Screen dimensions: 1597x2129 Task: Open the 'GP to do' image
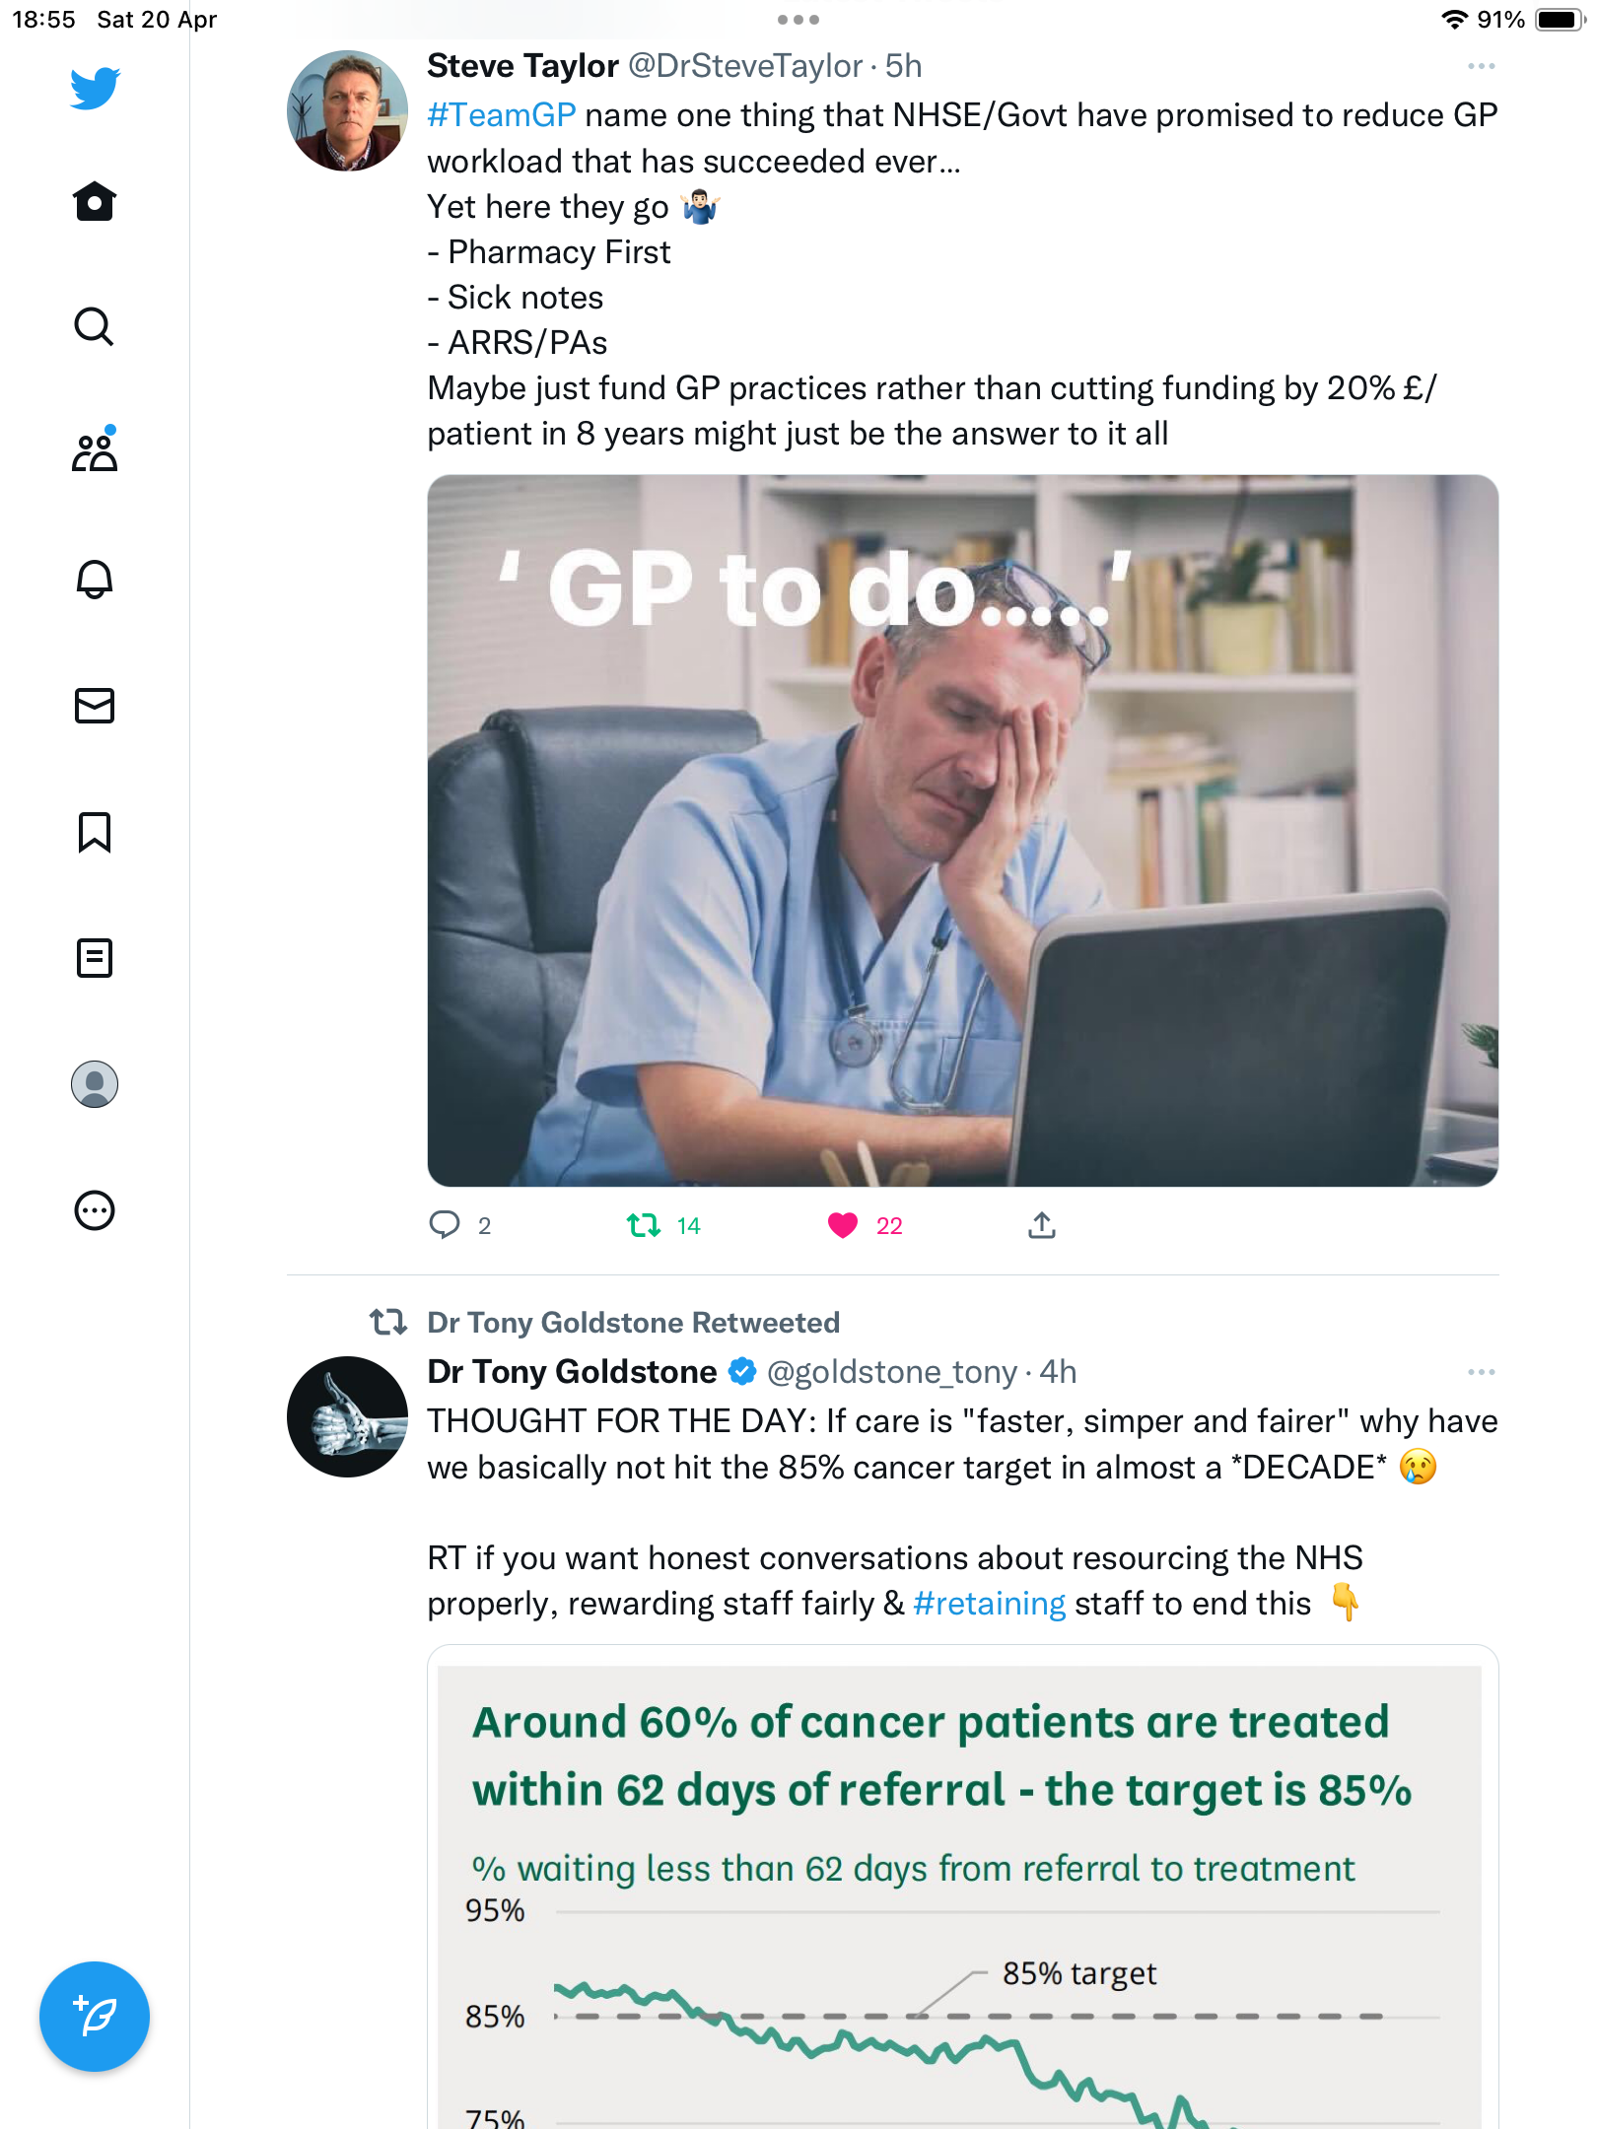(963, 831)
